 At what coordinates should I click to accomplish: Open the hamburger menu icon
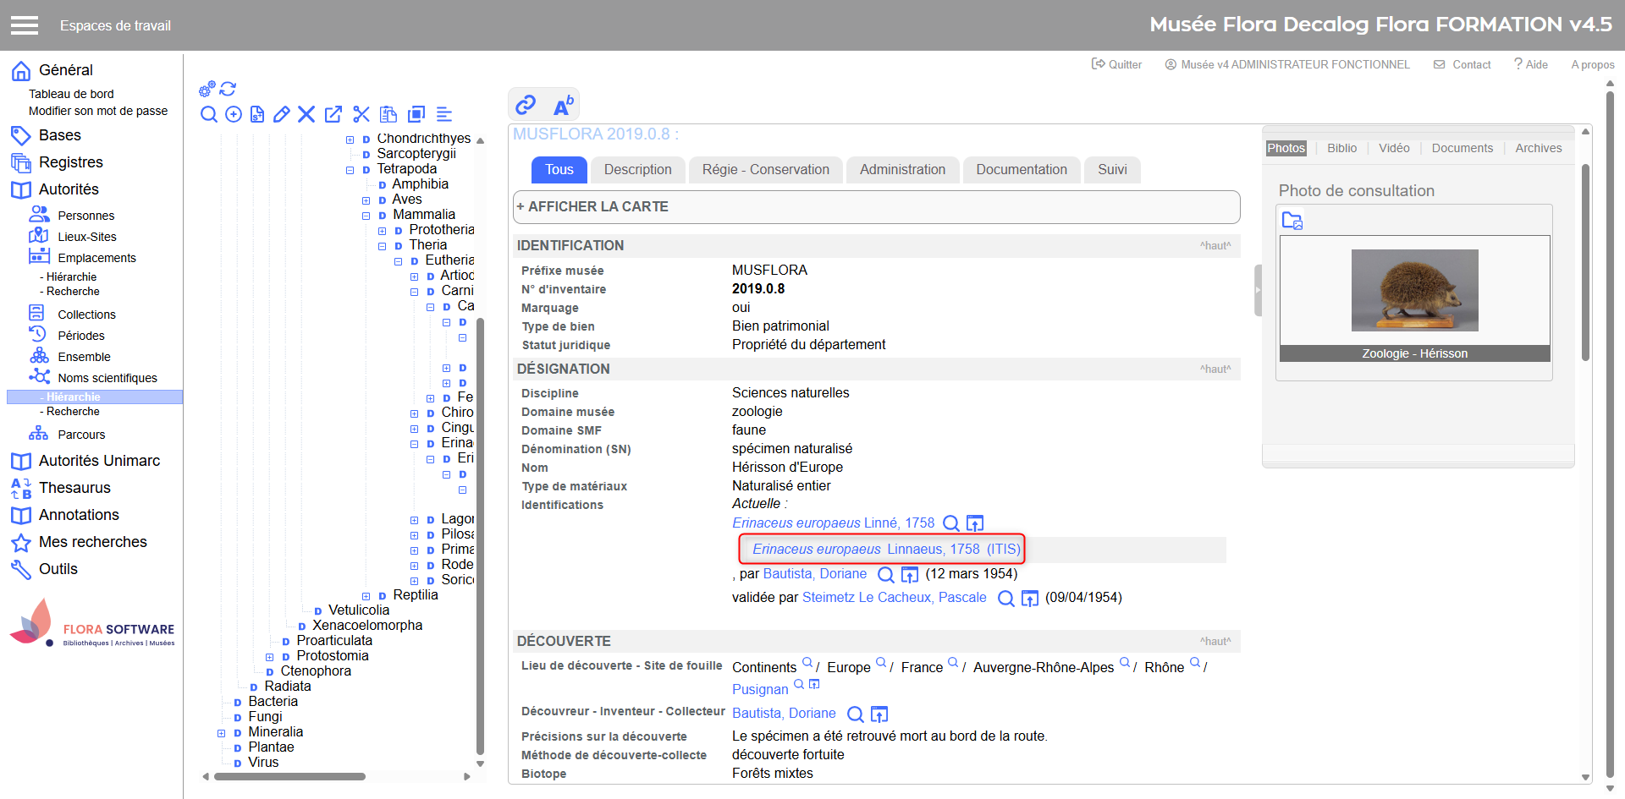pyautogui.click(x=25, y=25)
